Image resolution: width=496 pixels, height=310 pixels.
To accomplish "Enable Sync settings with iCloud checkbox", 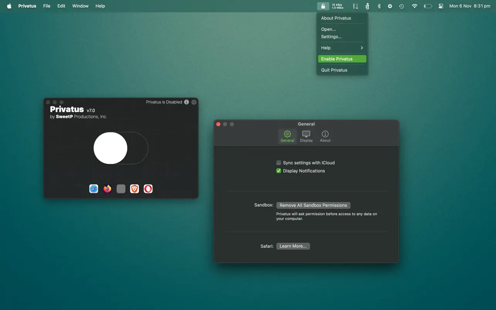I will pos(278,163).
